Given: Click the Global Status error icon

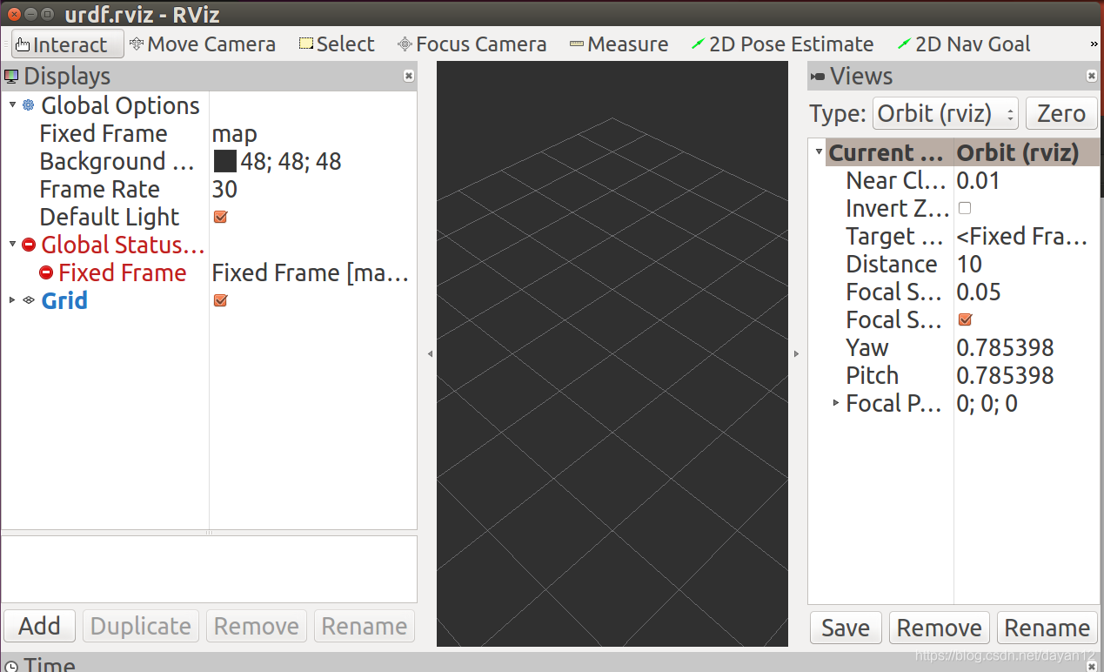Looking at the screenshot, I should 29,245.
